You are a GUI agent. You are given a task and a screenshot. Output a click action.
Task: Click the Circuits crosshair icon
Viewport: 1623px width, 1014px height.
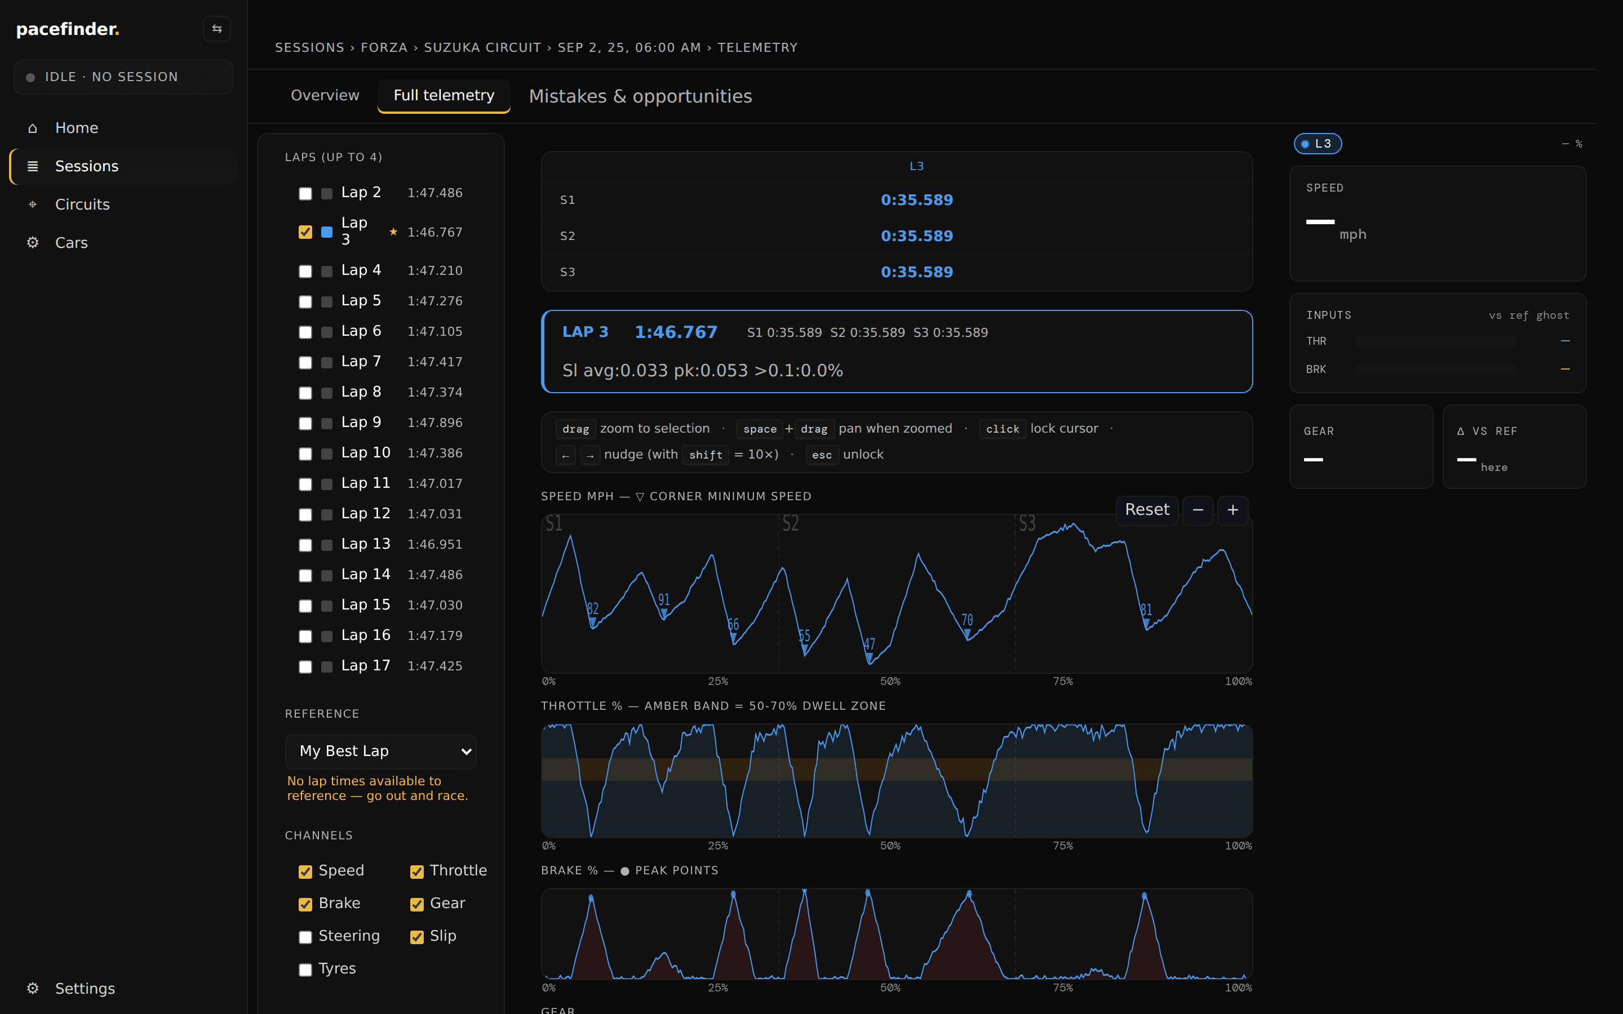coord(32,204)
